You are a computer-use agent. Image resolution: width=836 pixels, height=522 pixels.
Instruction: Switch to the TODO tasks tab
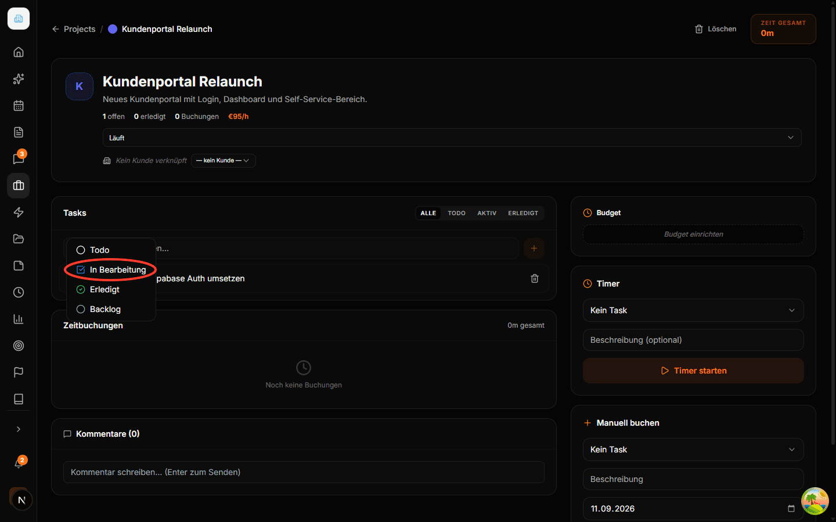(457, 213)
